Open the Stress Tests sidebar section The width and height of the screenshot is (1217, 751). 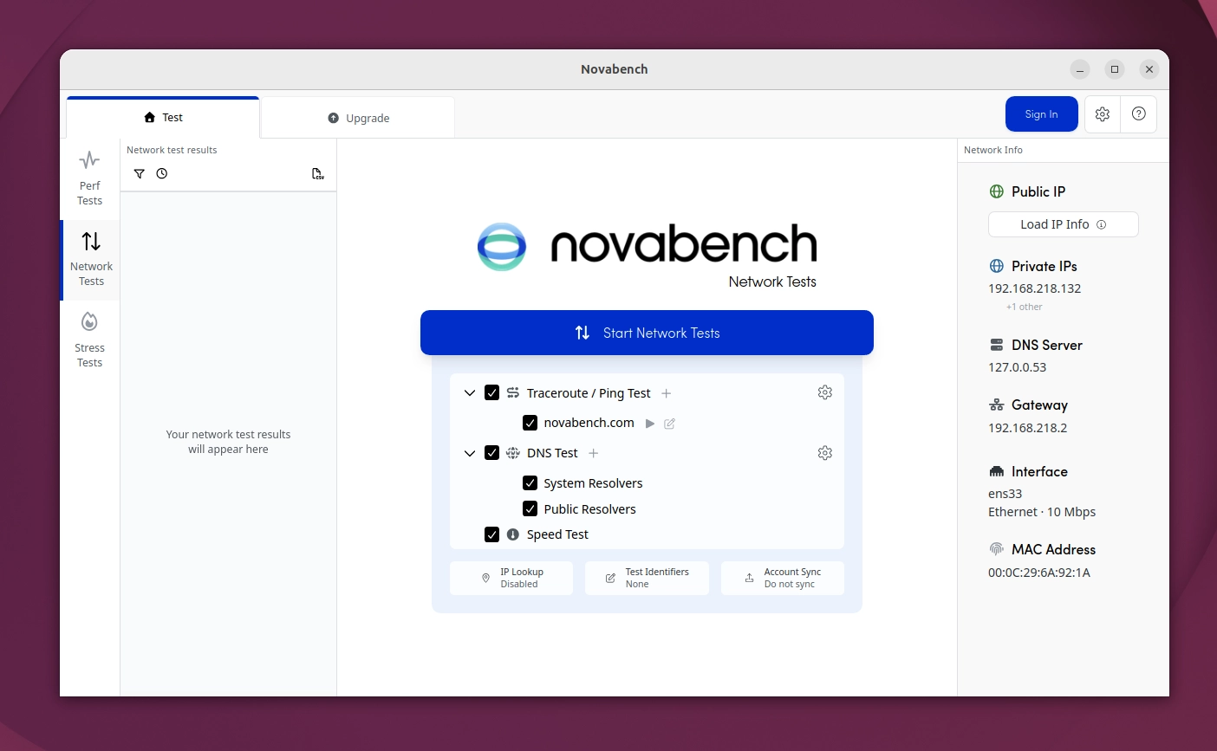click(x=89, y=340)
